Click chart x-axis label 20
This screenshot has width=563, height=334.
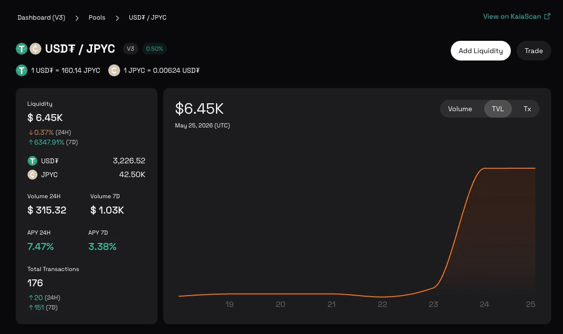[x=281, y=304]
